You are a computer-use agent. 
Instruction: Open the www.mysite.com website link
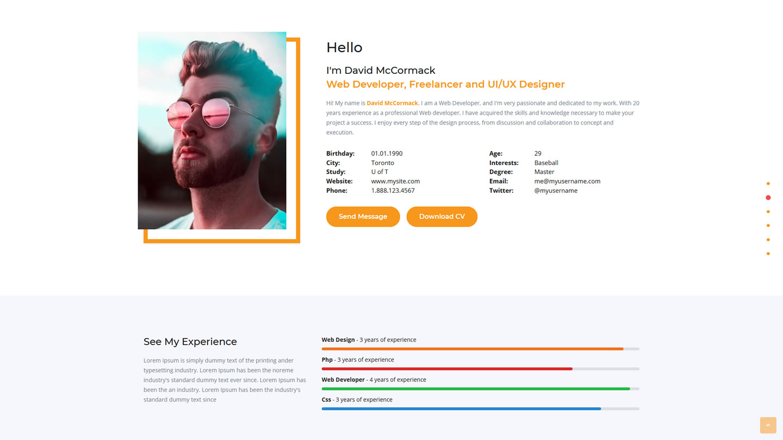click(x=395, y=181)
